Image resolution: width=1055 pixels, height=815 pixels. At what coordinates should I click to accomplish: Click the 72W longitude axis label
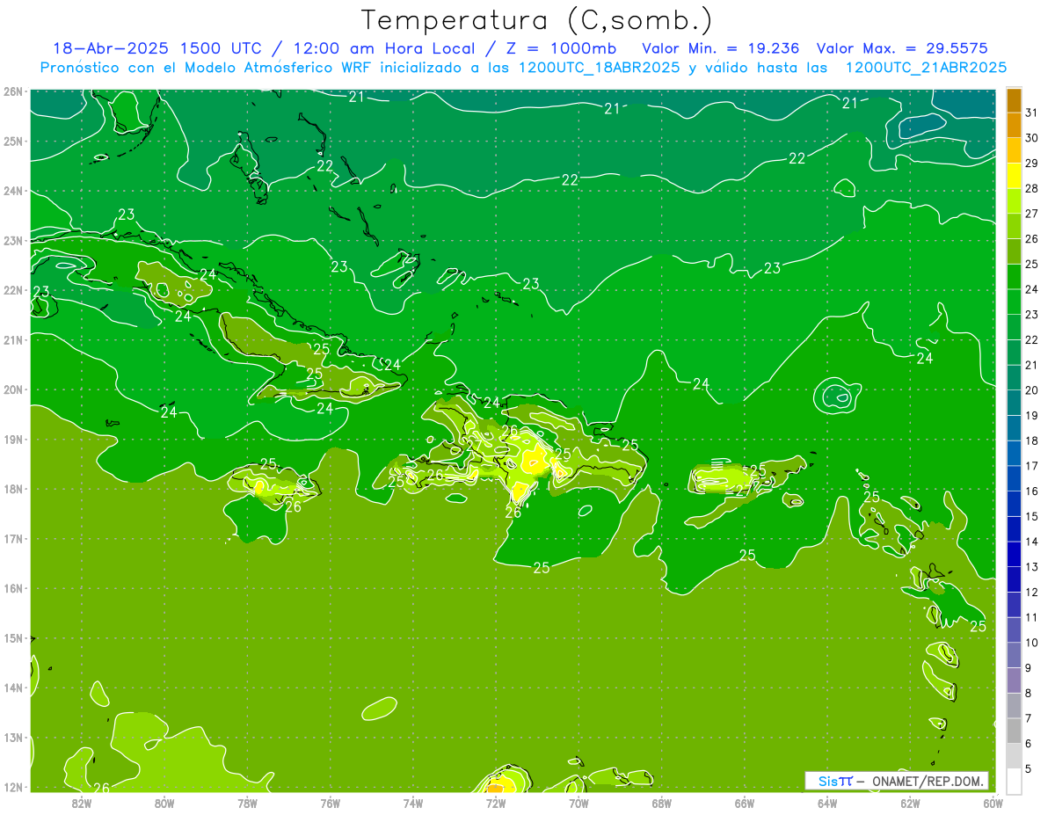coord(495,802)
